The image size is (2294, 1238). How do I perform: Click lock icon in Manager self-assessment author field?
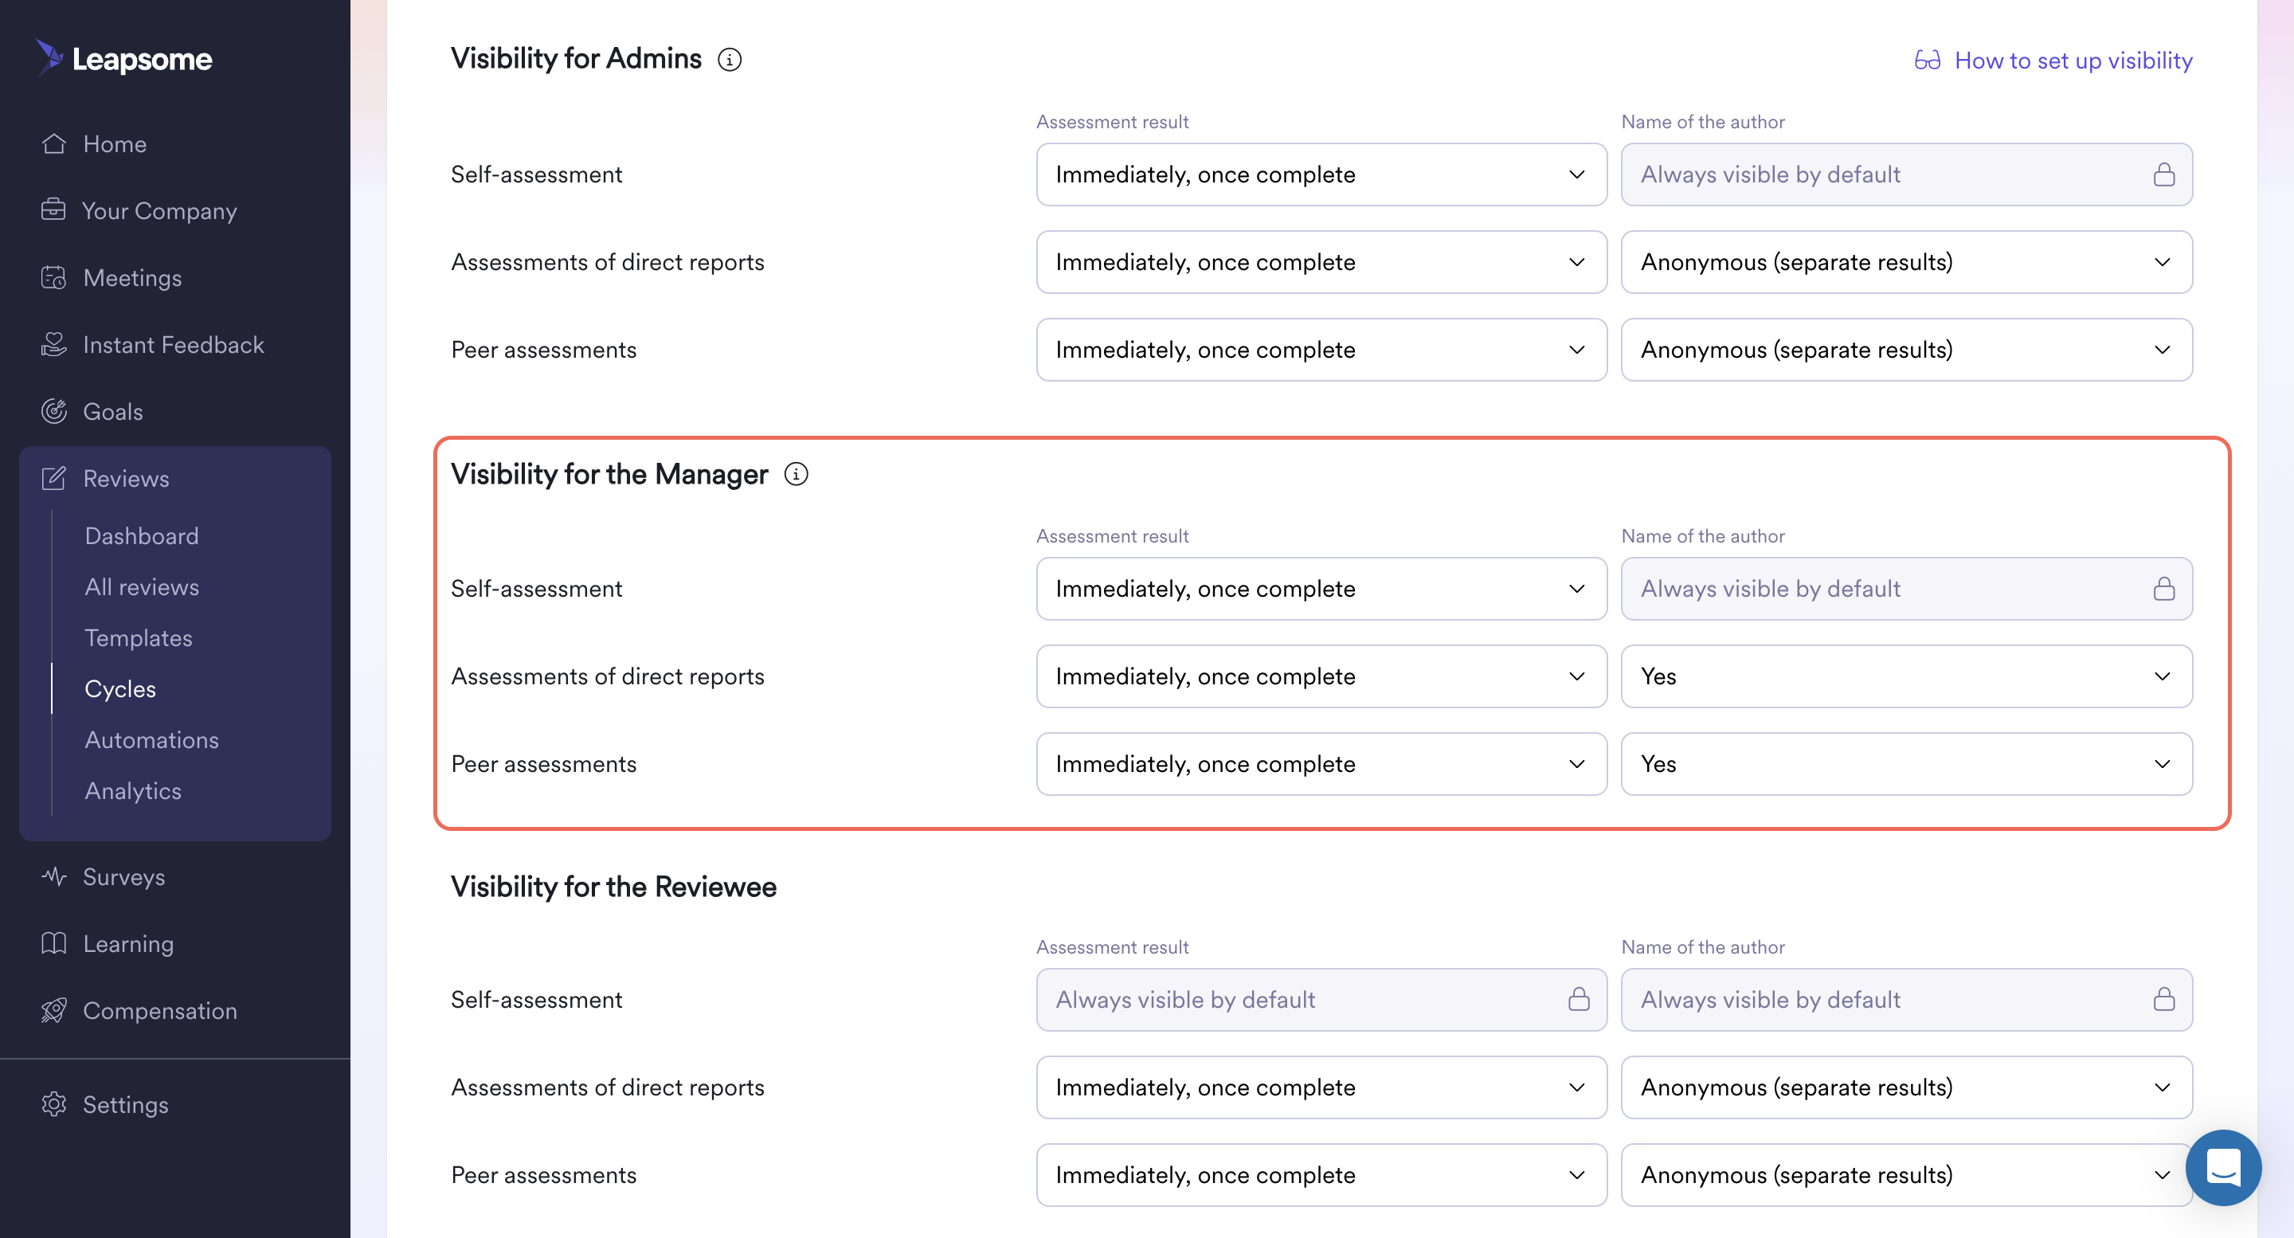2164,589
